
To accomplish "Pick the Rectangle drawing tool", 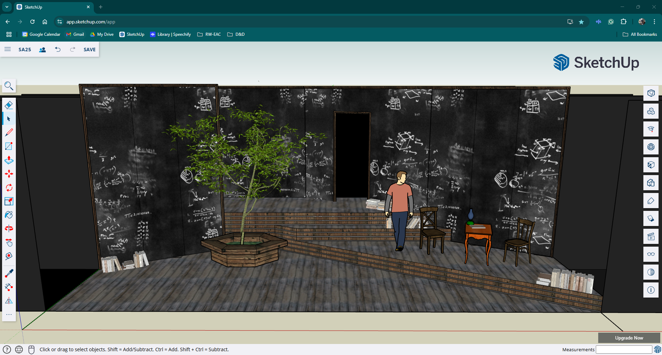I will click(x=9, y=146).
